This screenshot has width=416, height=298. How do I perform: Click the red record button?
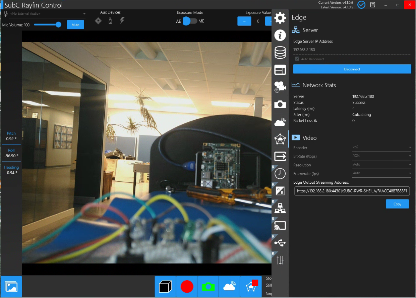point(187,287)
